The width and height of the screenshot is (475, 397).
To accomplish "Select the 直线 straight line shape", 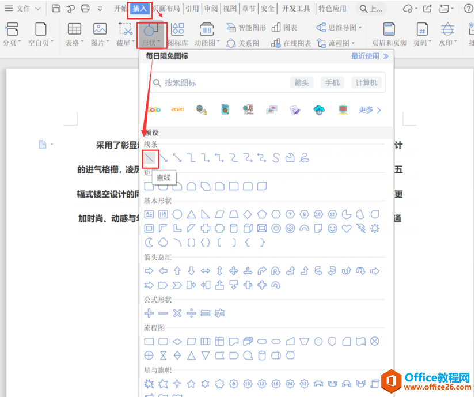I will pyautogui.click(x=149, y=158).
